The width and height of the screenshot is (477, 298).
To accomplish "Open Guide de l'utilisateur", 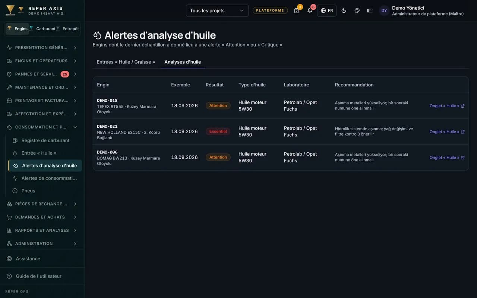I will (x=42, y=276).
